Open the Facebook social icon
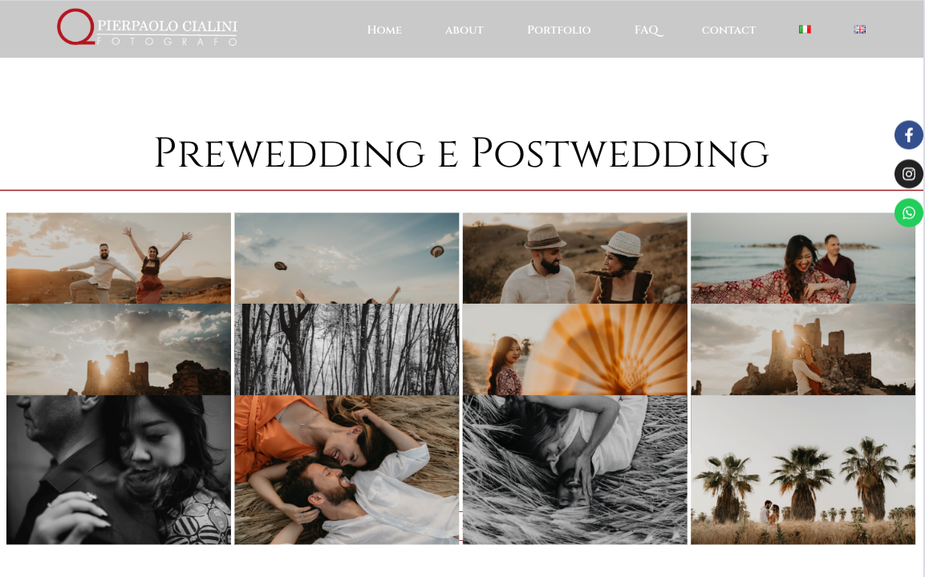925x577 pixels. [x=908, y=135]
